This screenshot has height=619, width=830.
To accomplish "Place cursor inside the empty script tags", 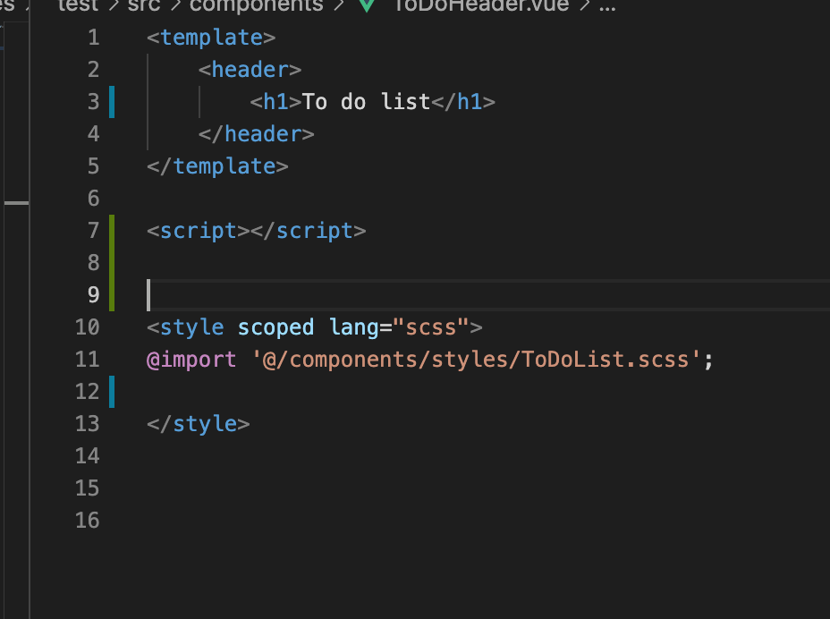I will click(x=250, y=231).
